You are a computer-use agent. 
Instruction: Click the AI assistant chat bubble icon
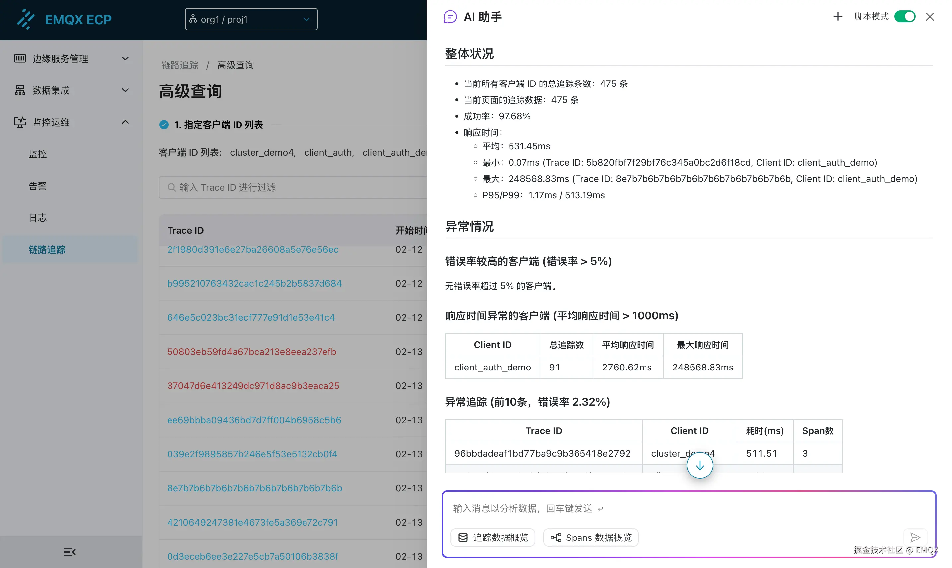(x=450, y=17)
